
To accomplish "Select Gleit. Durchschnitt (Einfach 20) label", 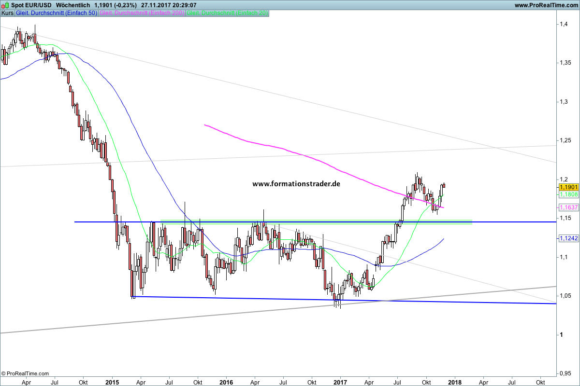I will (x=227, y=13).
